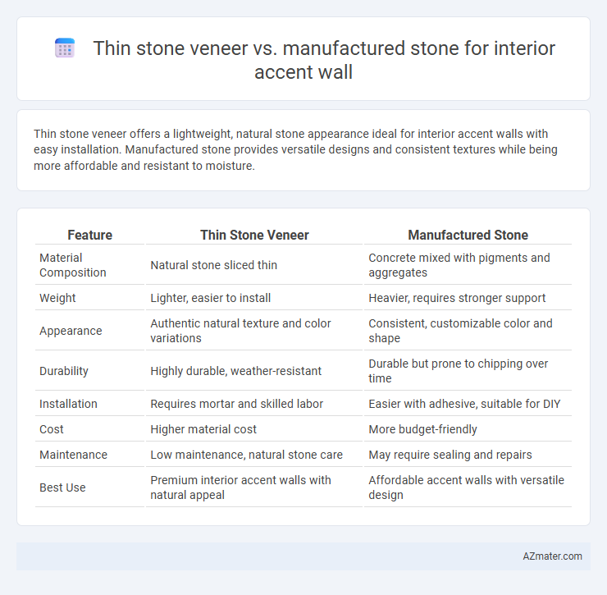Click the Best Use row label

(62, 487)
